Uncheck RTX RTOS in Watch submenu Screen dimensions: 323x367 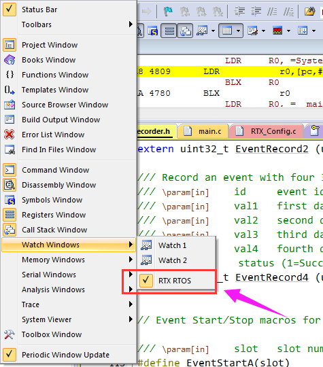coord(176,281)
